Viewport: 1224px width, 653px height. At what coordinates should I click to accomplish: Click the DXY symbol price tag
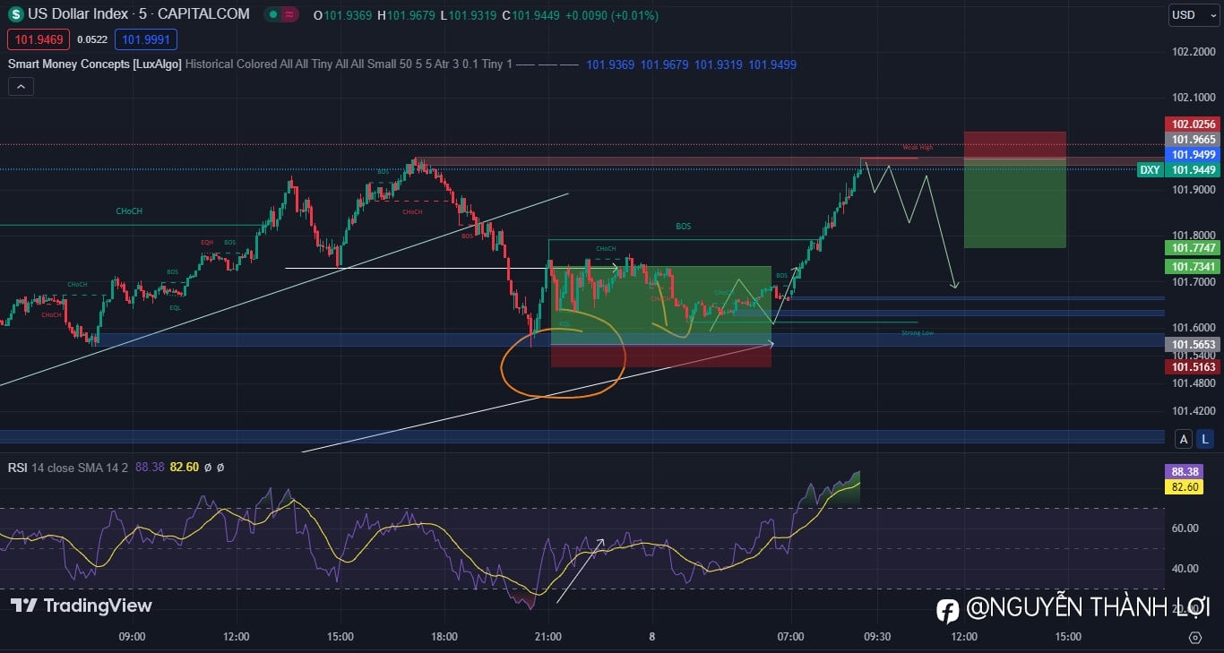[1151, 170]
